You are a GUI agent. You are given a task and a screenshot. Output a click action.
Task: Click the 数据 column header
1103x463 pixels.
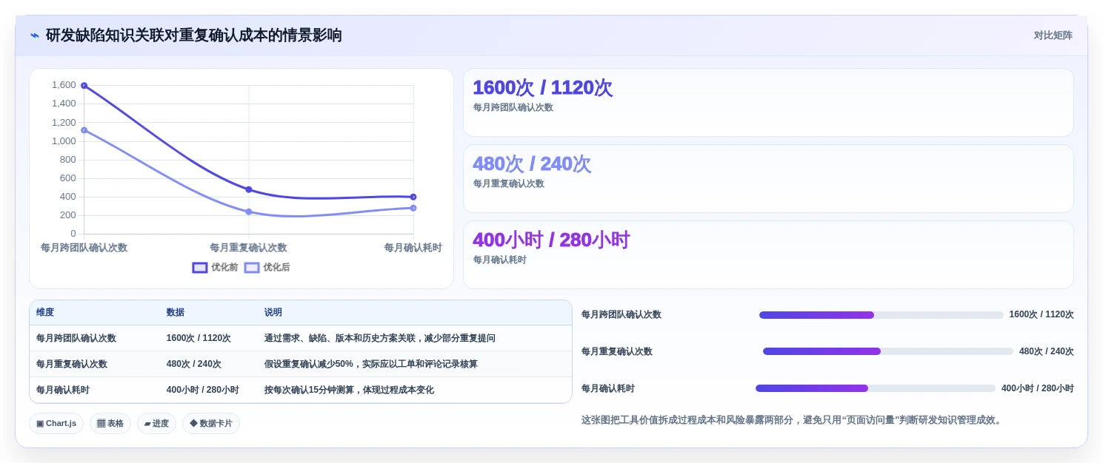(176, 313)
